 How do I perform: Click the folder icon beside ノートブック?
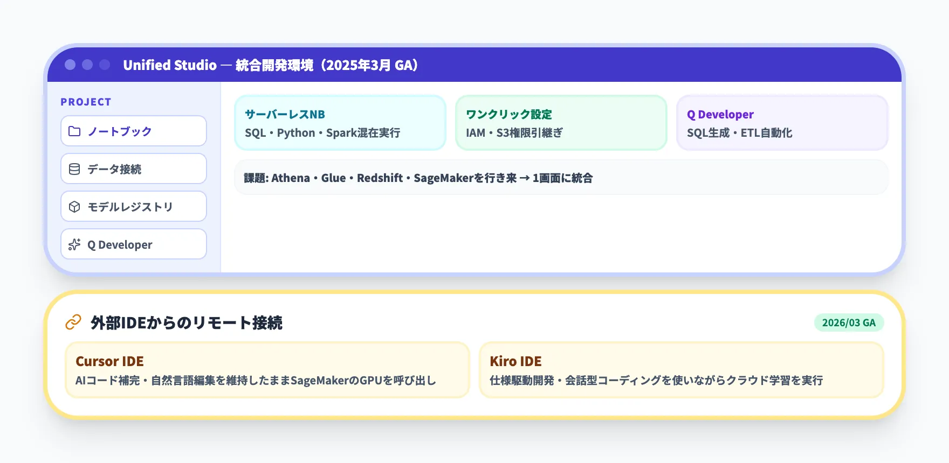[74, 131]
